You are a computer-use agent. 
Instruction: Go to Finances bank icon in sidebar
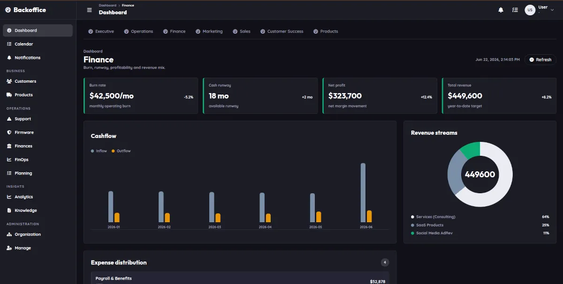pos(9,146)
